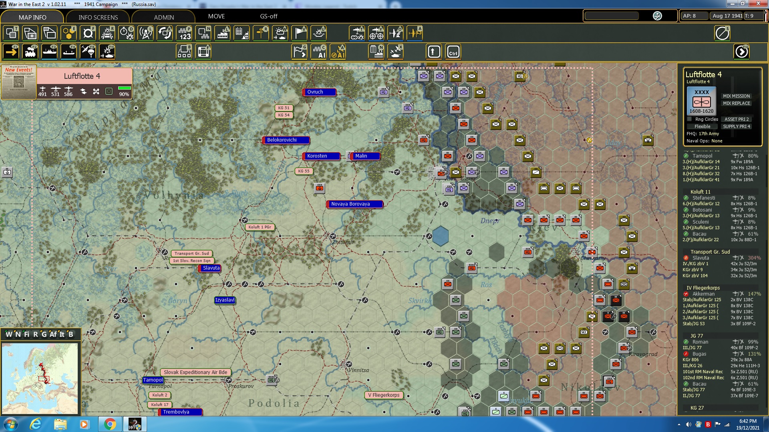The image size is (769, 432).
Task: Click the end turn F12 arrow icon
Action: click(x=742, y=52)
